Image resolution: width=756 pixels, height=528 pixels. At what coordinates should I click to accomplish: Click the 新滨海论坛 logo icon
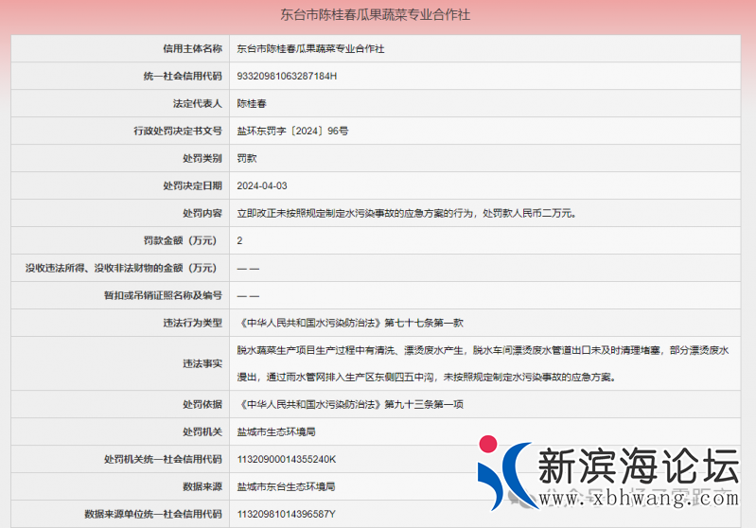pos(502,470)
